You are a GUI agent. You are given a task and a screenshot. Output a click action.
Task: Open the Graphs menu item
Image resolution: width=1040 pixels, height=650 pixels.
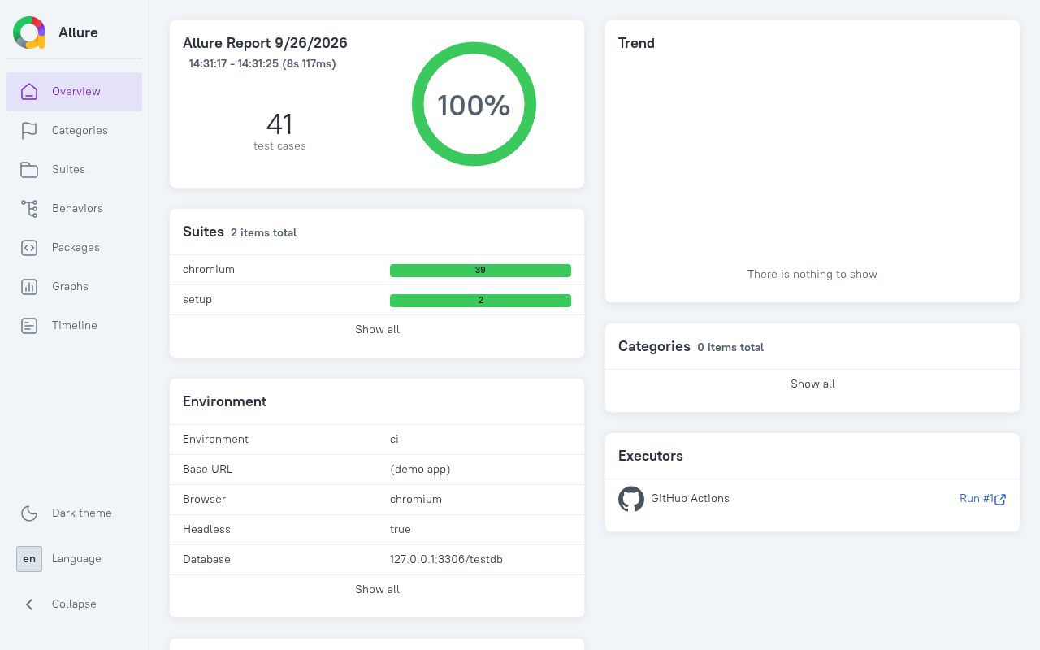(75, 287)
